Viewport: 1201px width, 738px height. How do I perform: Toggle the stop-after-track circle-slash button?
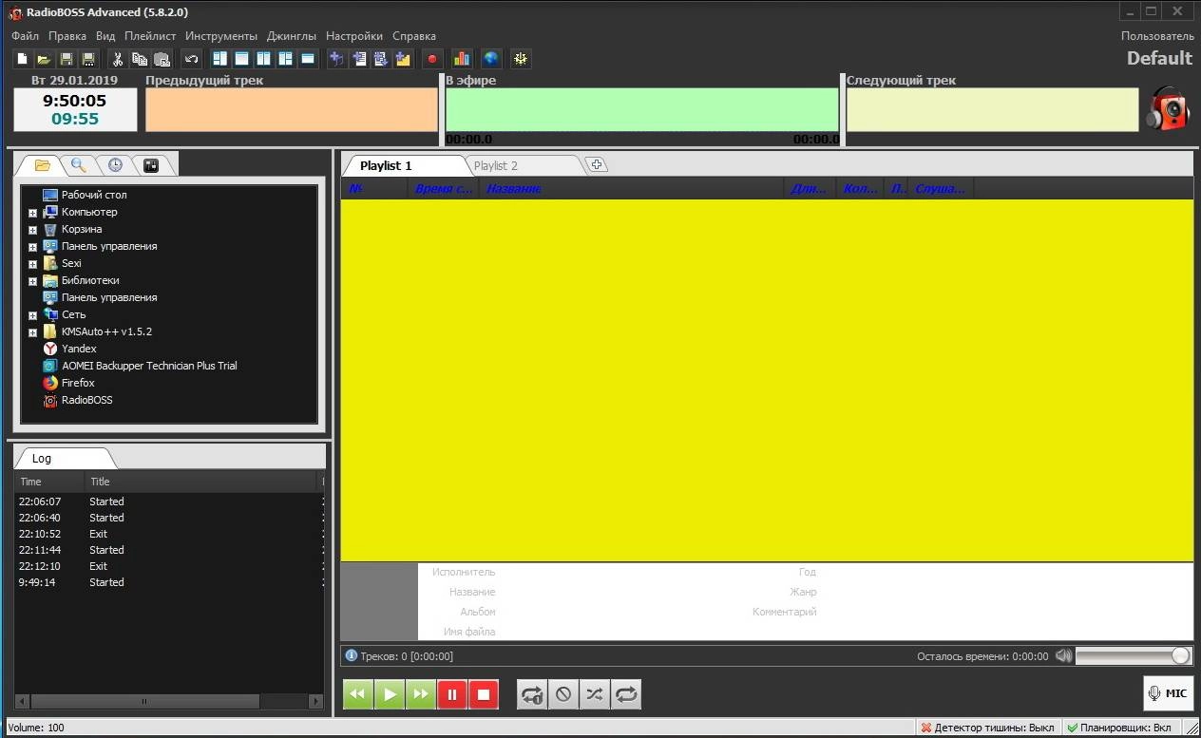click(563, 694)
